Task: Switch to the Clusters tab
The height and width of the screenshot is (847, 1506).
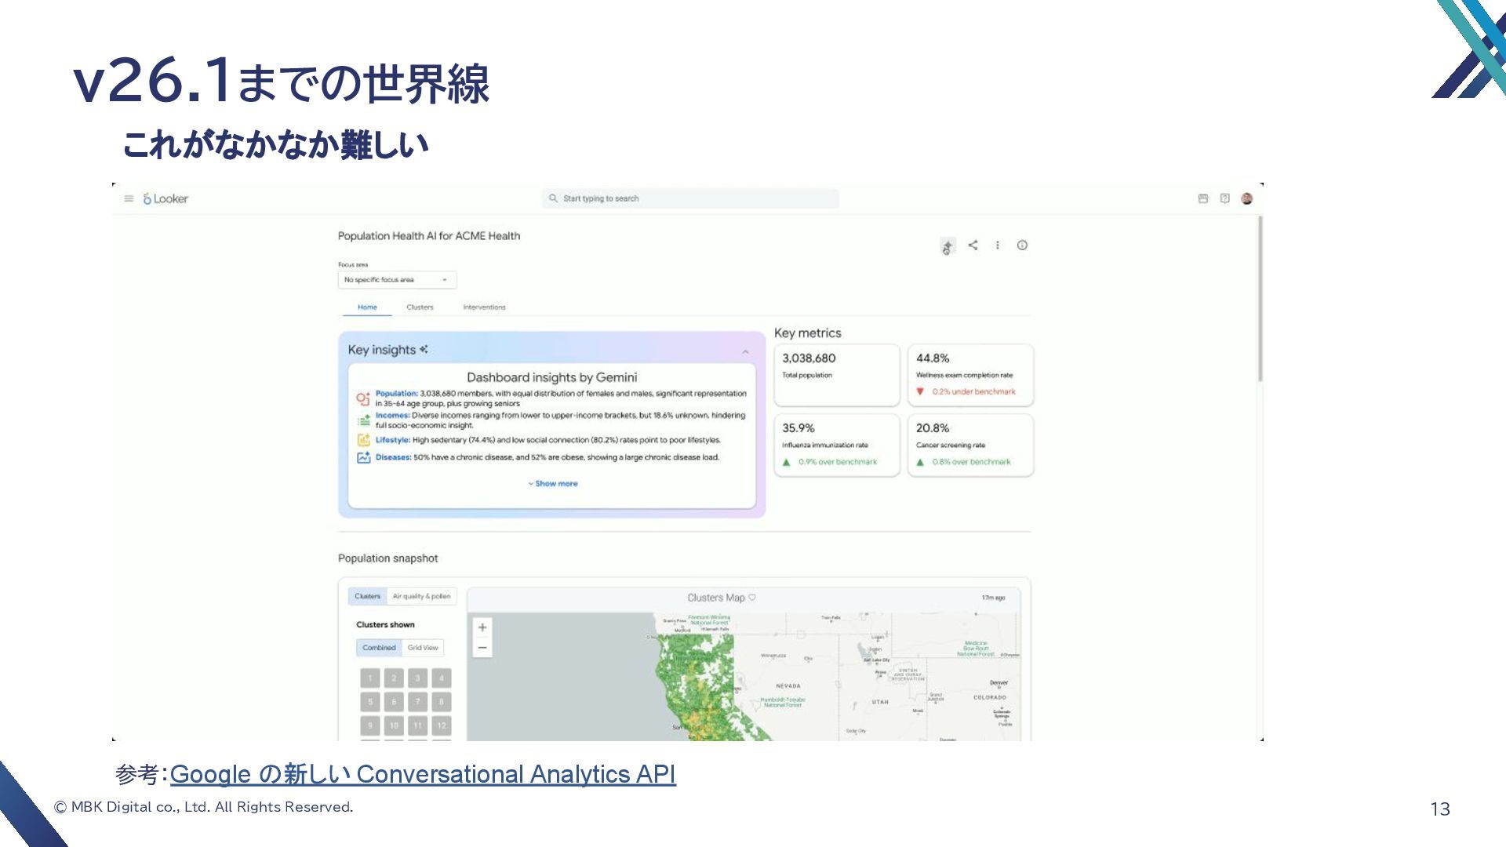Action: pos(420,307)
